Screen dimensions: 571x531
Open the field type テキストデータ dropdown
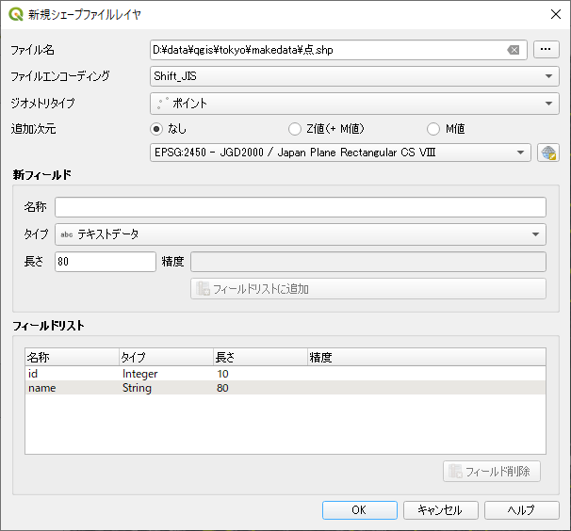tap(301, 234)
